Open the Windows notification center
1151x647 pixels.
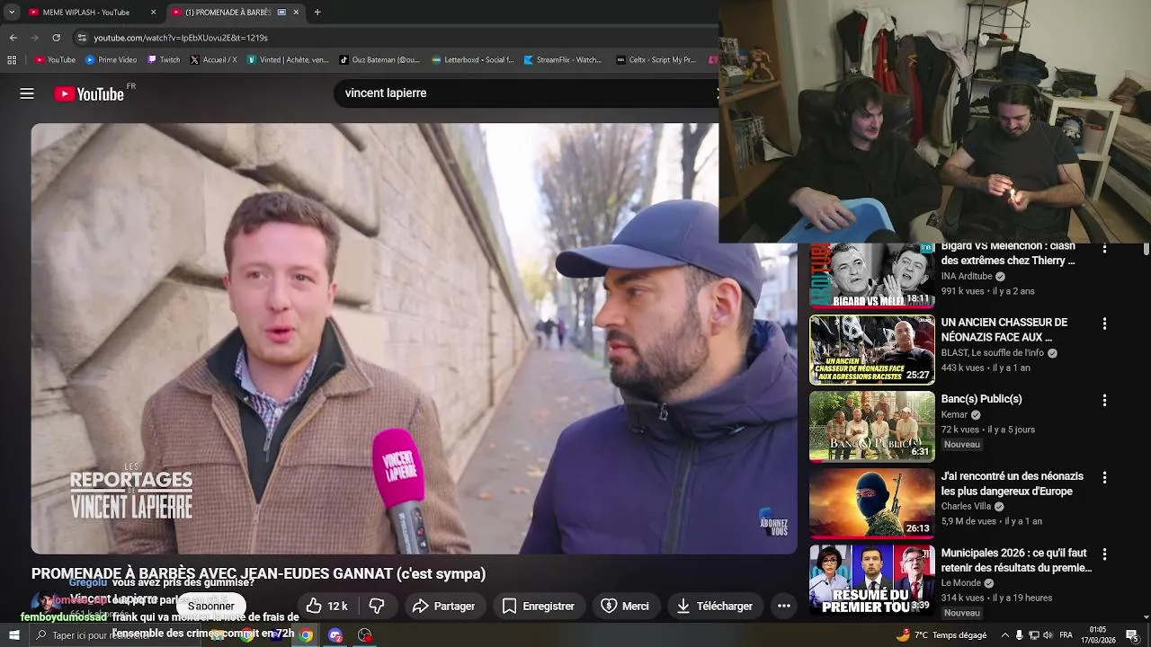click(x=1132, y=635)
